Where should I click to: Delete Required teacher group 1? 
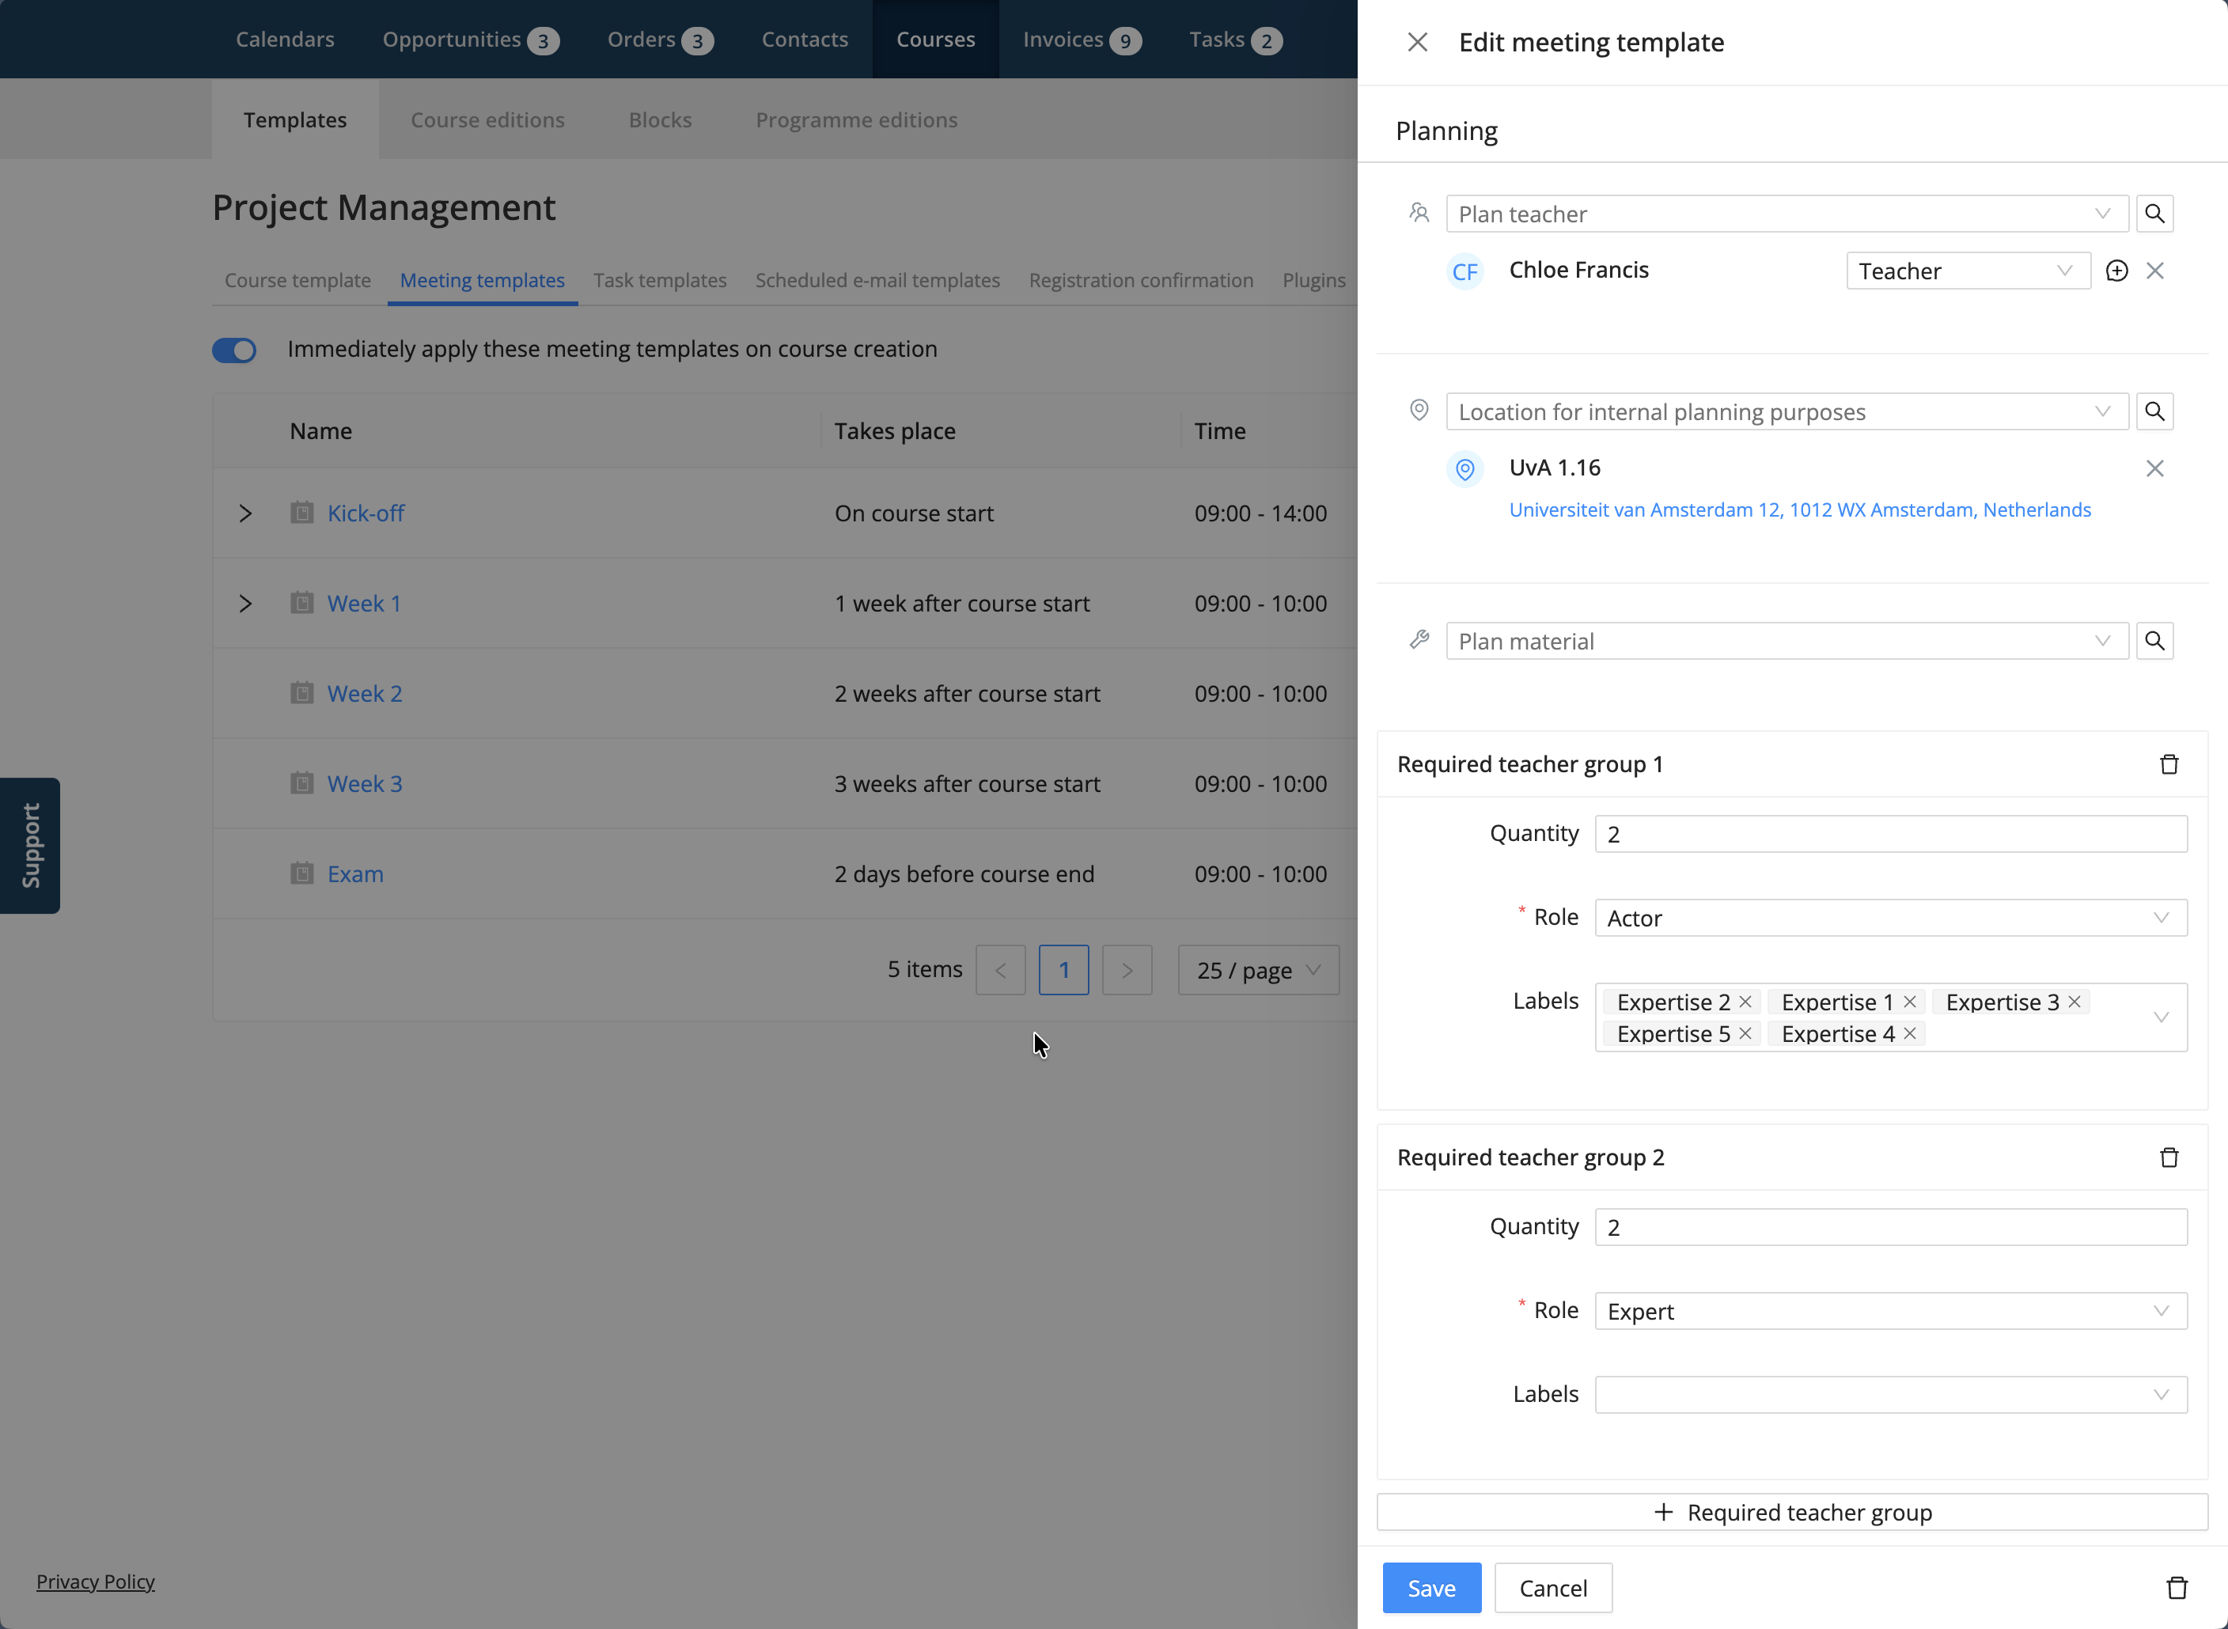tap(2169, 764)
